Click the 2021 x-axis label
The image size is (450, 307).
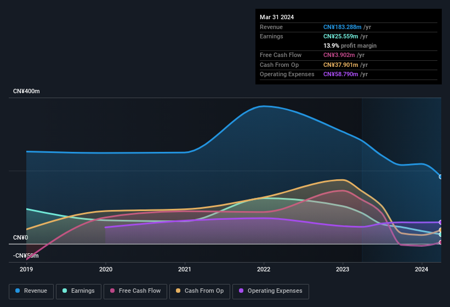(x=185, y=269)
